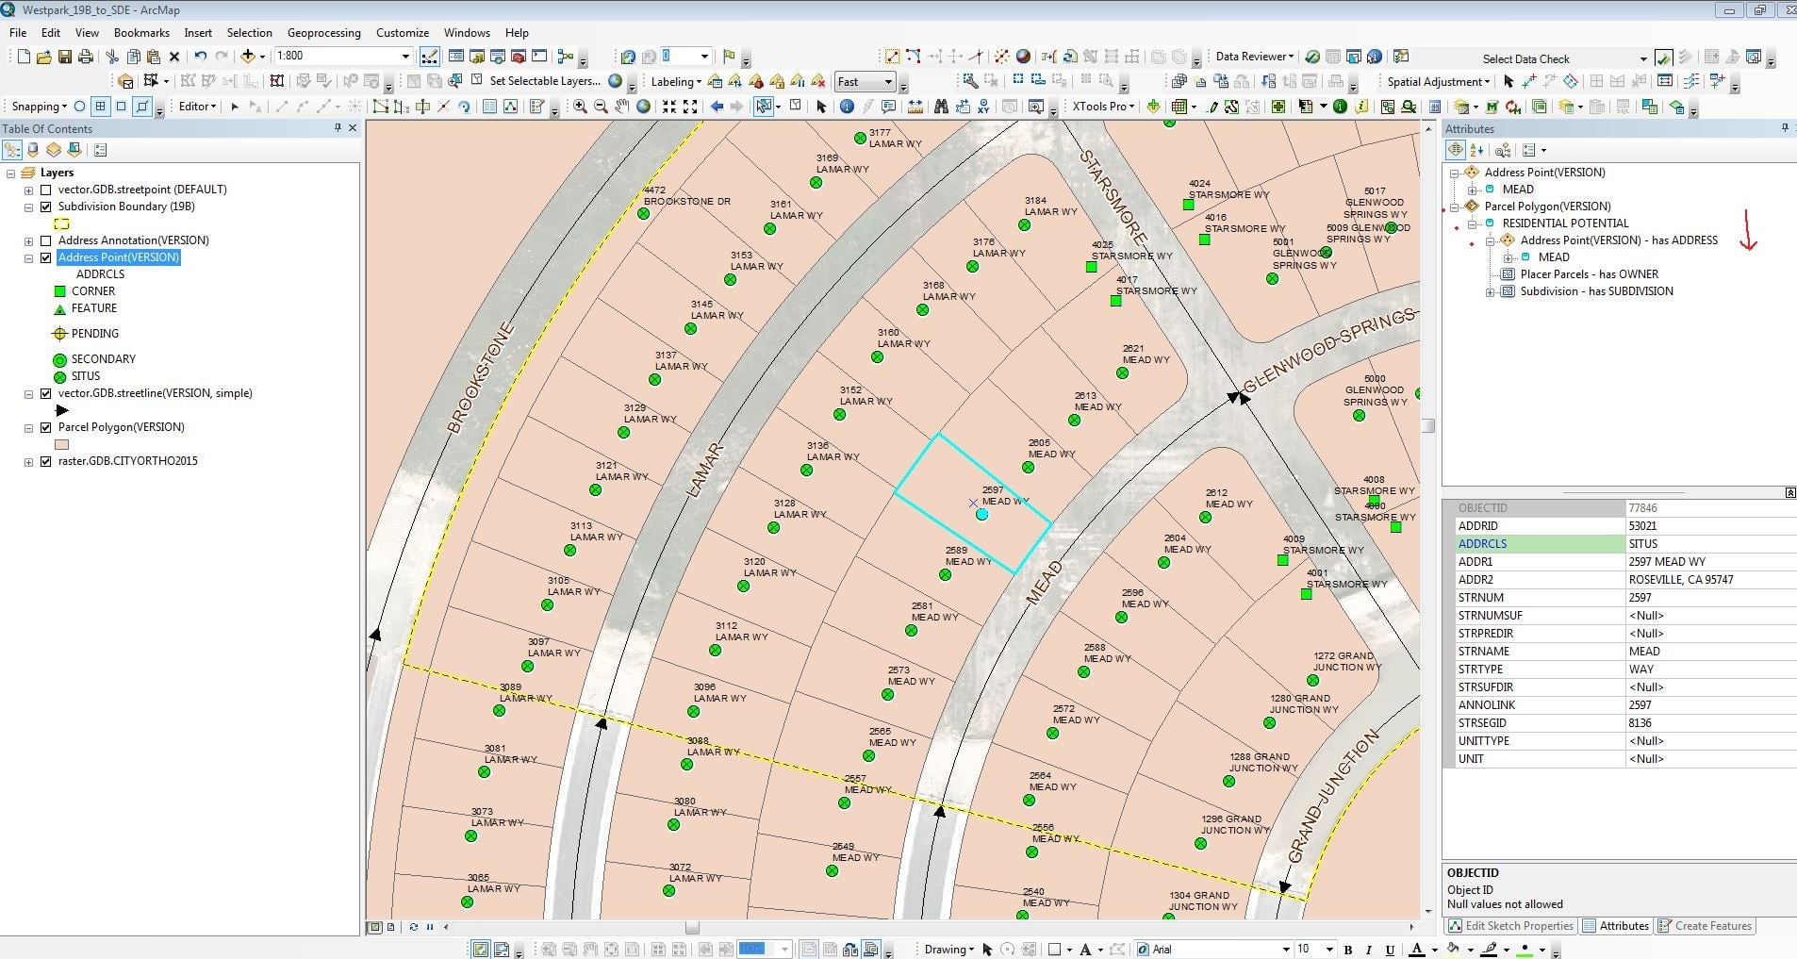Viewport: 1797px width, 959px height.
Task: Open the Editor dropdown menu
Action: click(x=198, y=107)
